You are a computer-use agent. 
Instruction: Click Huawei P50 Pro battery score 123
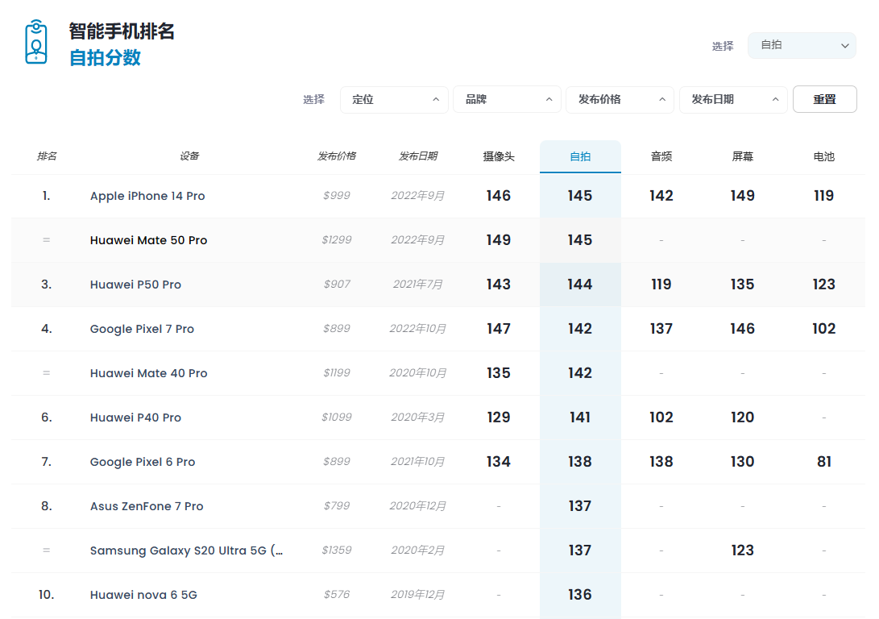coord(824,285)
